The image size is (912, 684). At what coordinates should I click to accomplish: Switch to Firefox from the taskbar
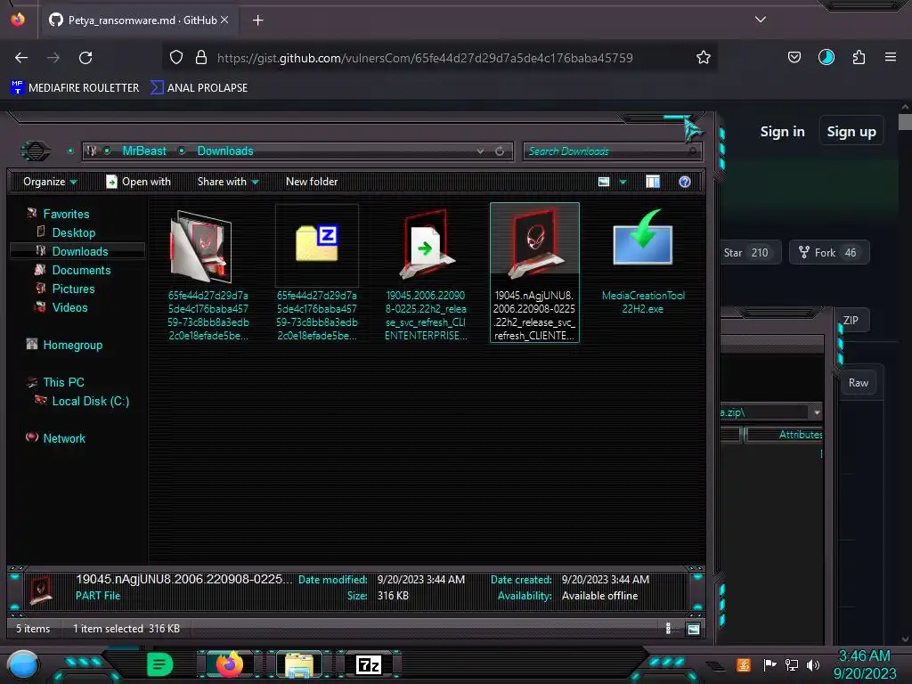(x=229, y=664)
